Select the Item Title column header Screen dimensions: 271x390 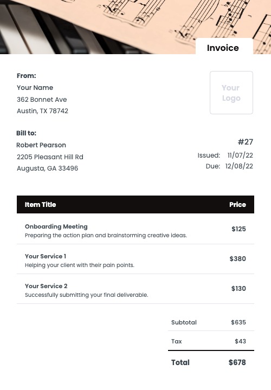[40, 204]
